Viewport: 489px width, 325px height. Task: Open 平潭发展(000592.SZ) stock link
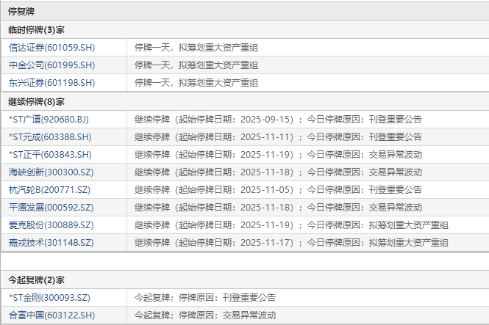click(51, 208)
